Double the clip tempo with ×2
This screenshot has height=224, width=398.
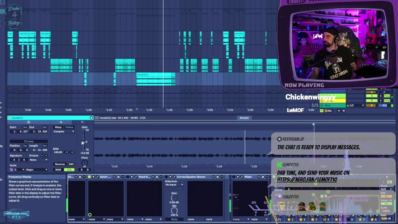pyautogui.click(x=72, y=152)
